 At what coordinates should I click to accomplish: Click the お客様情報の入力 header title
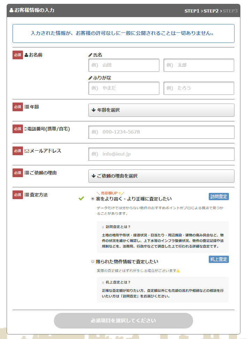tap(34, 10)
